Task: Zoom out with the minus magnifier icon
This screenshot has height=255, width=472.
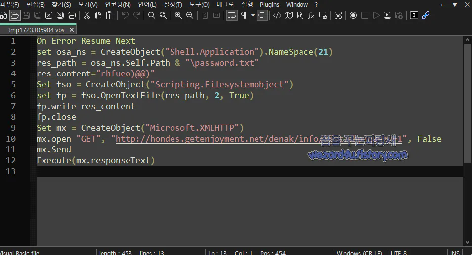Action: pyautogui.click(x=190, y=15)
